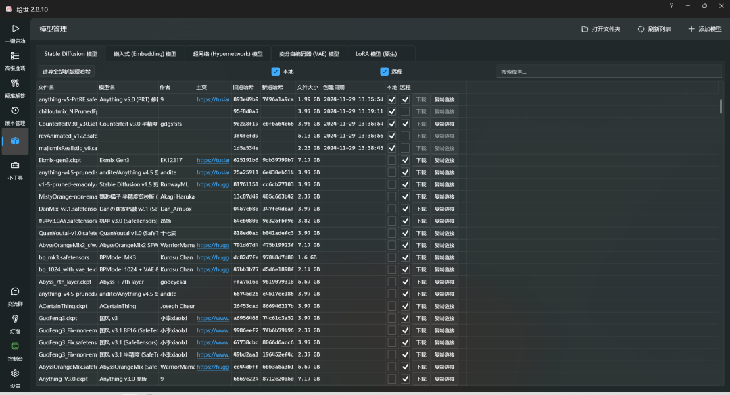Select the AbyssOrangeMix.safetensors file name

pyautogui.click(x=68, y=367)
